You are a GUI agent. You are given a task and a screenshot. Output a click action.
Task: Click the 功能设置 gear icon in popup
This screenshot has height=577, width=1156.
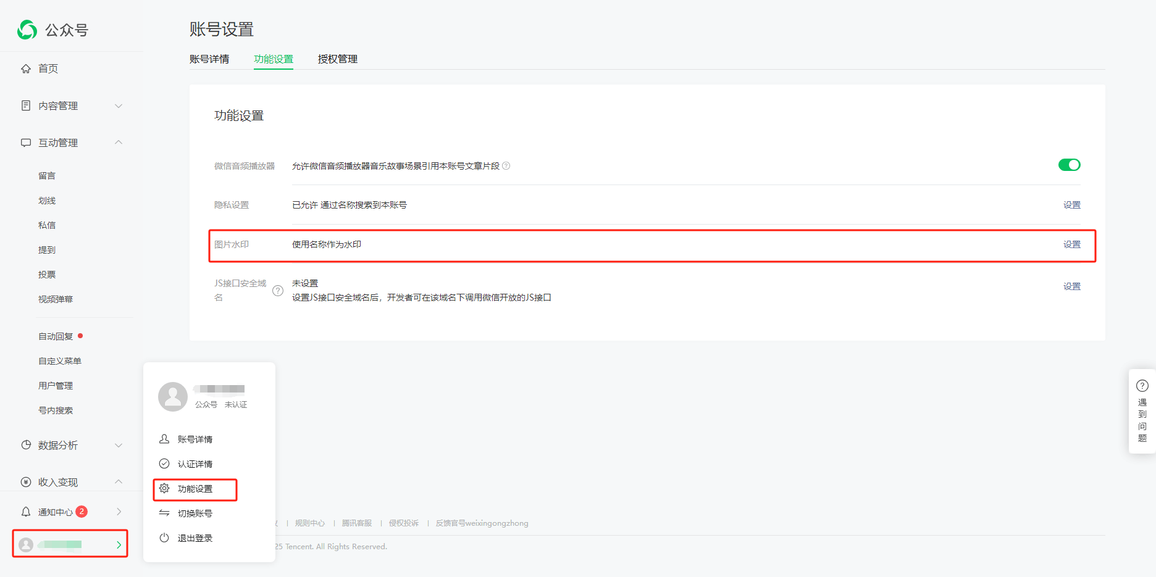tap(164, 488)
